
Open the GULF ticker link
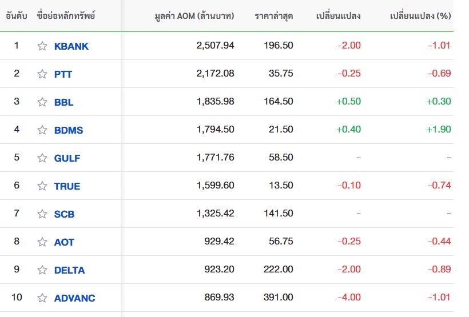pos(67,158)
